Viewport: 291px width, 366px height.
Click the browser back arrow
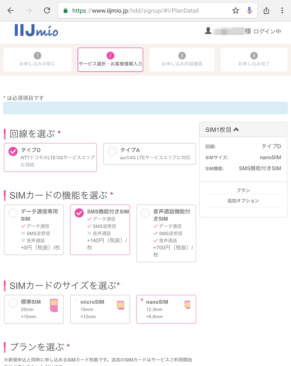click(11, 11)
